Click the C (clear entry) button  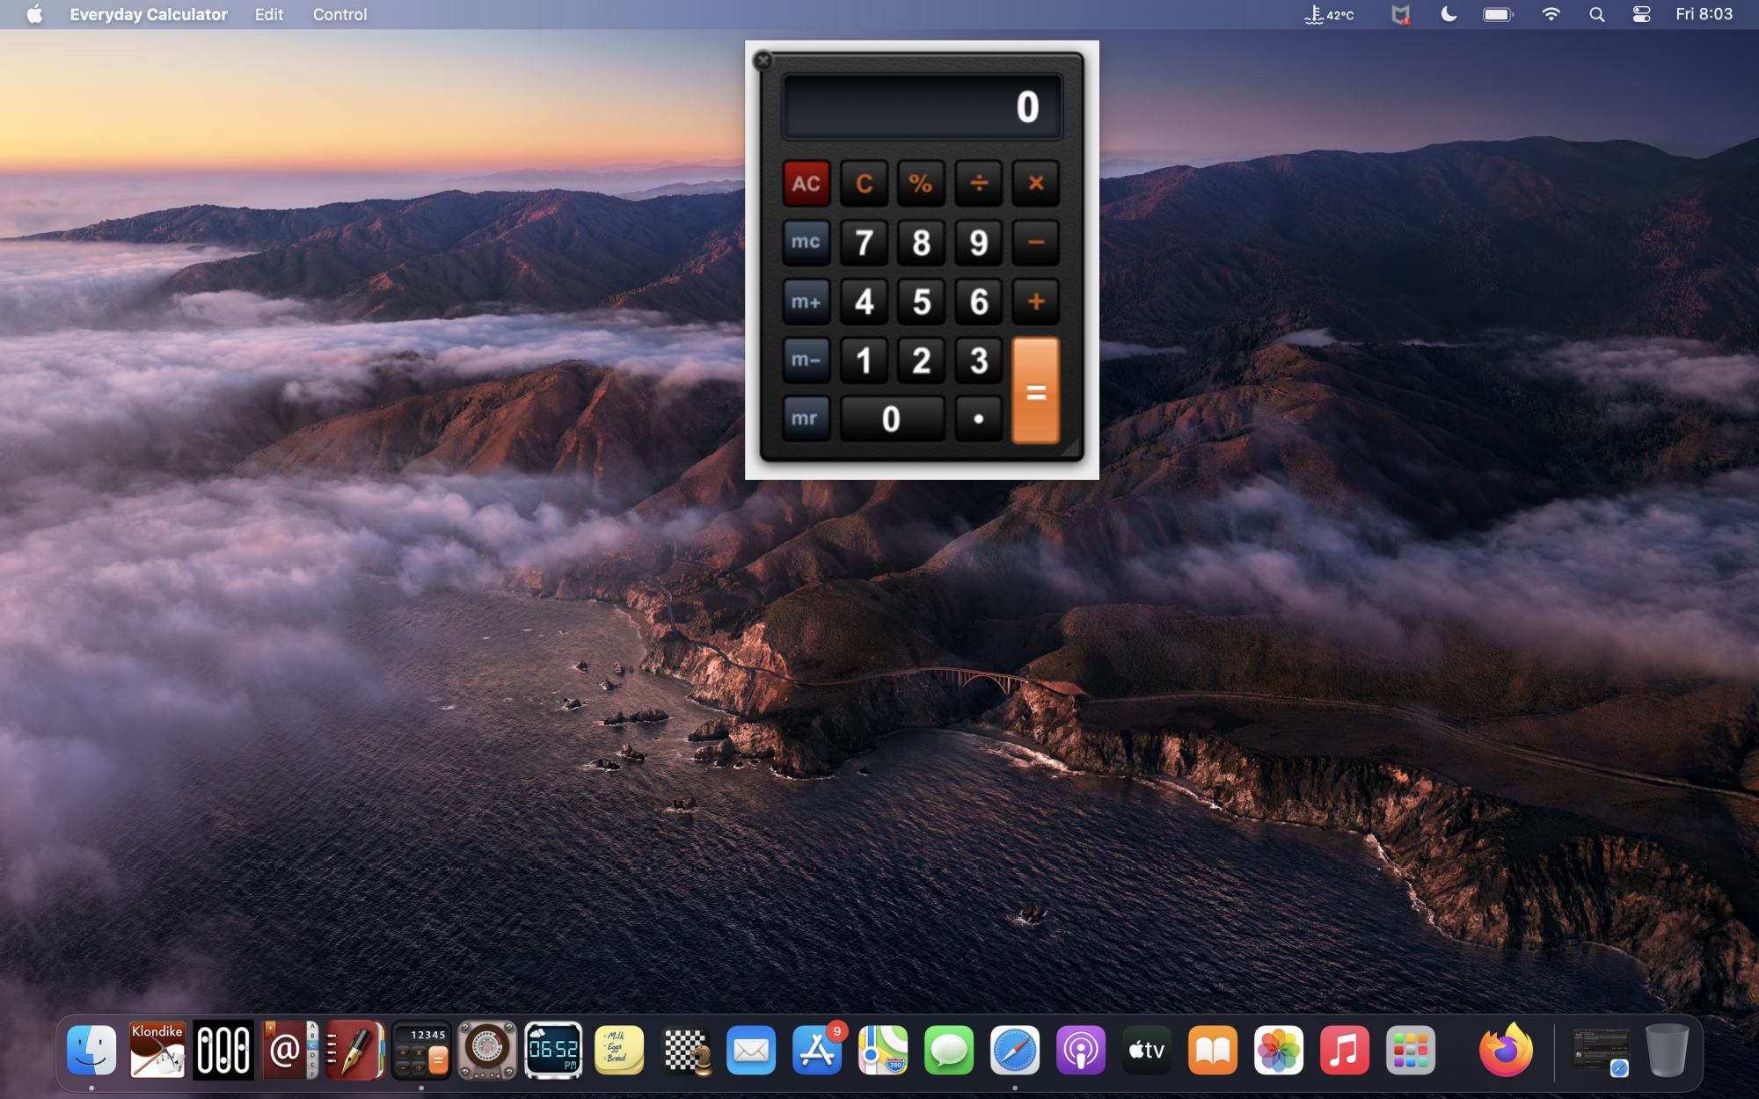pyautogui.click(x=861, y=184)
